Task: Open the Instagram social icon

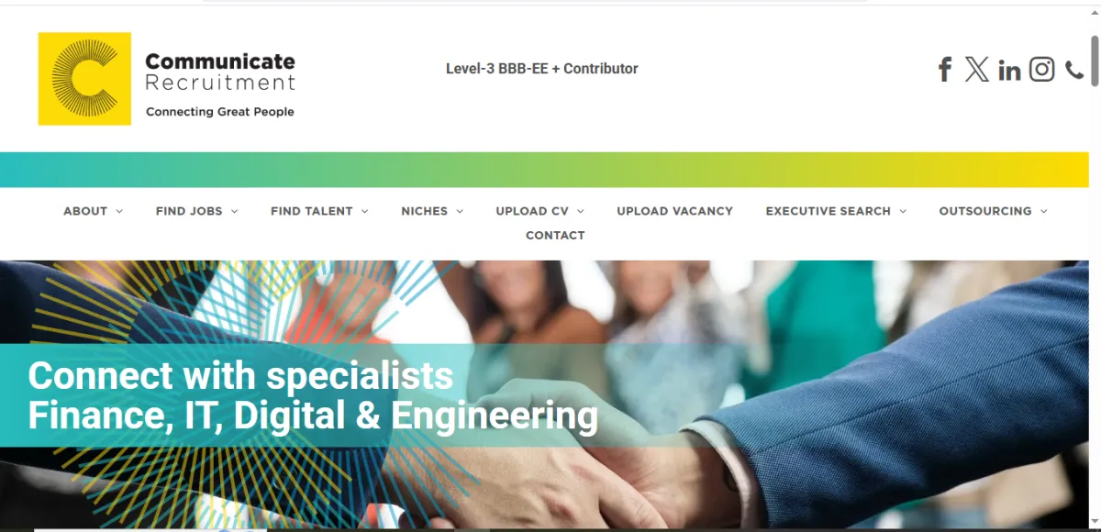Action: [x=1041, y=69]
